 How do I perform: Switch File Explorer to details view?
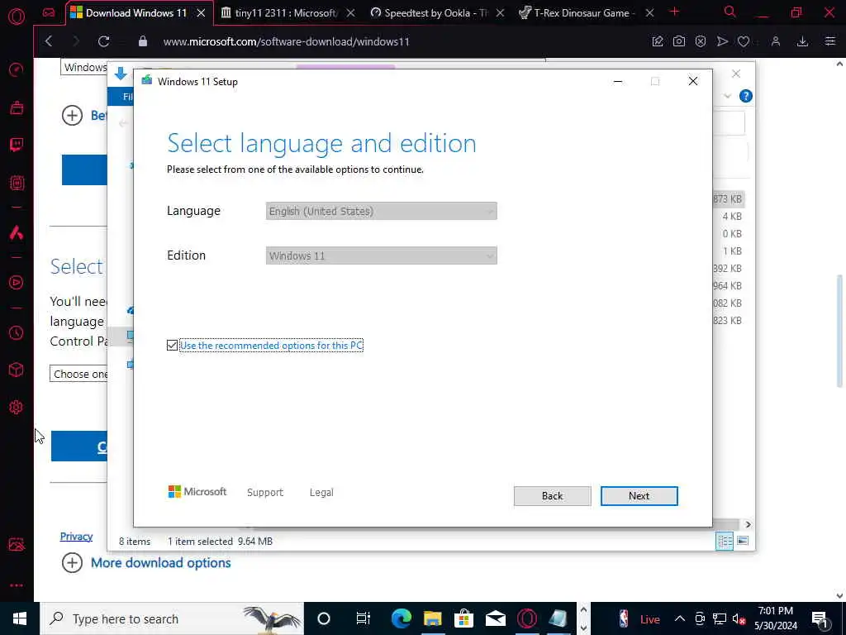coord(725,541)
